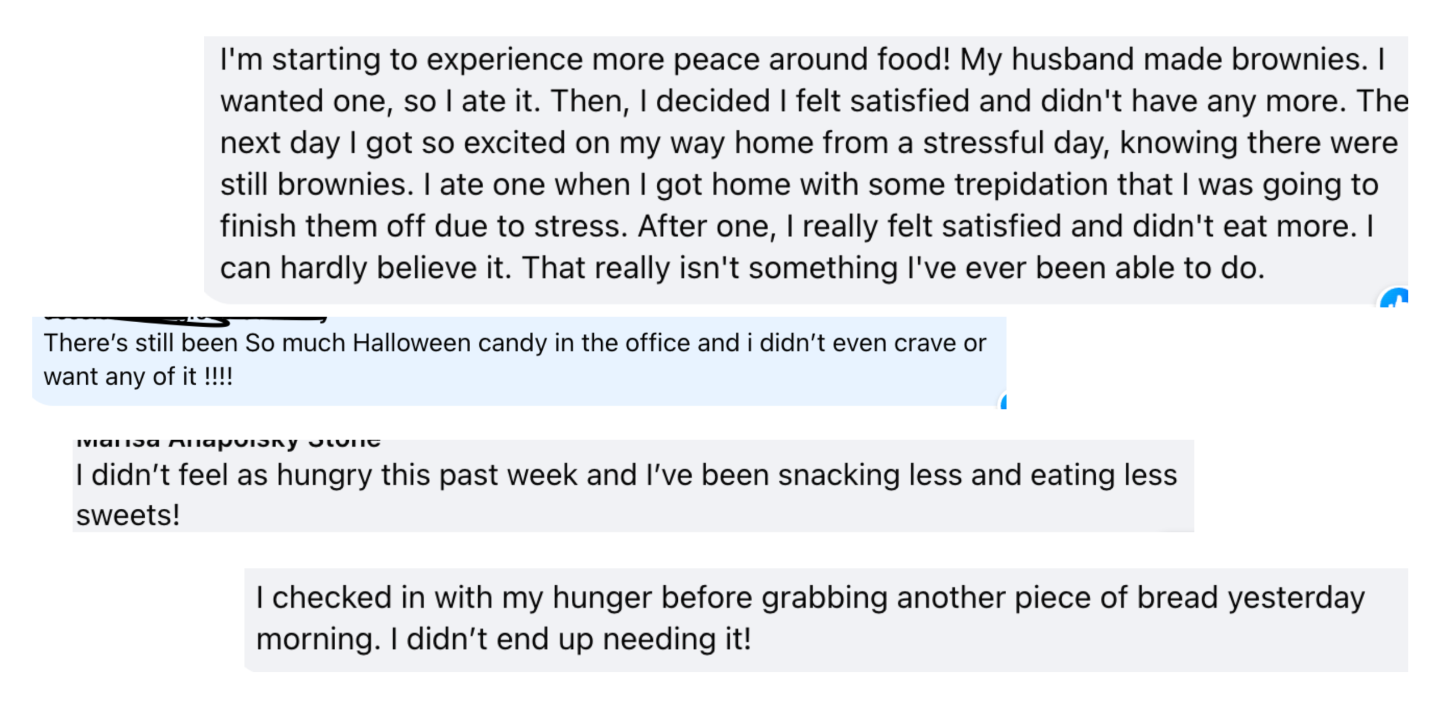1452x726 pixels.
Task: Click the phrase 'finish them off due to stress'
Action: pyautogui.click(x=423, y=226)
